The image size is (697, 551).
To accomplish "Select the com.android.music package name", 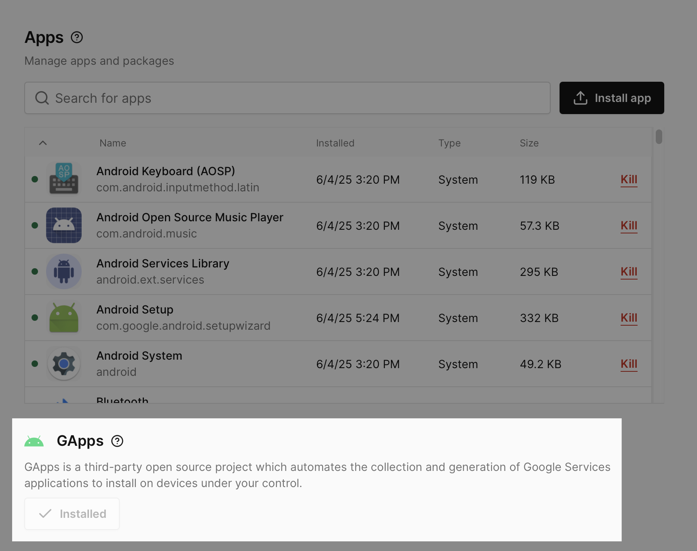I will 147,234.
